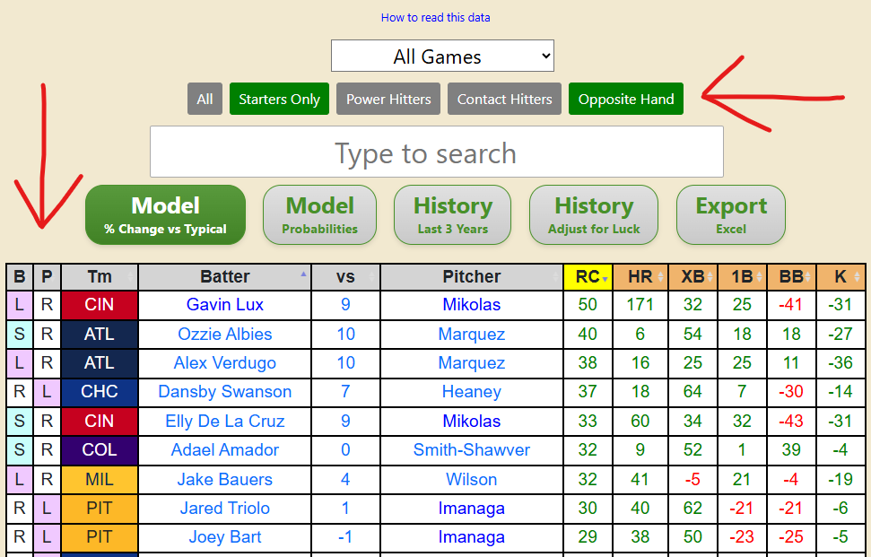Click K value -36 for Alex Verdugo
Image resolution: width=871 pixels, height=557 pixels.
pos(841,363)
